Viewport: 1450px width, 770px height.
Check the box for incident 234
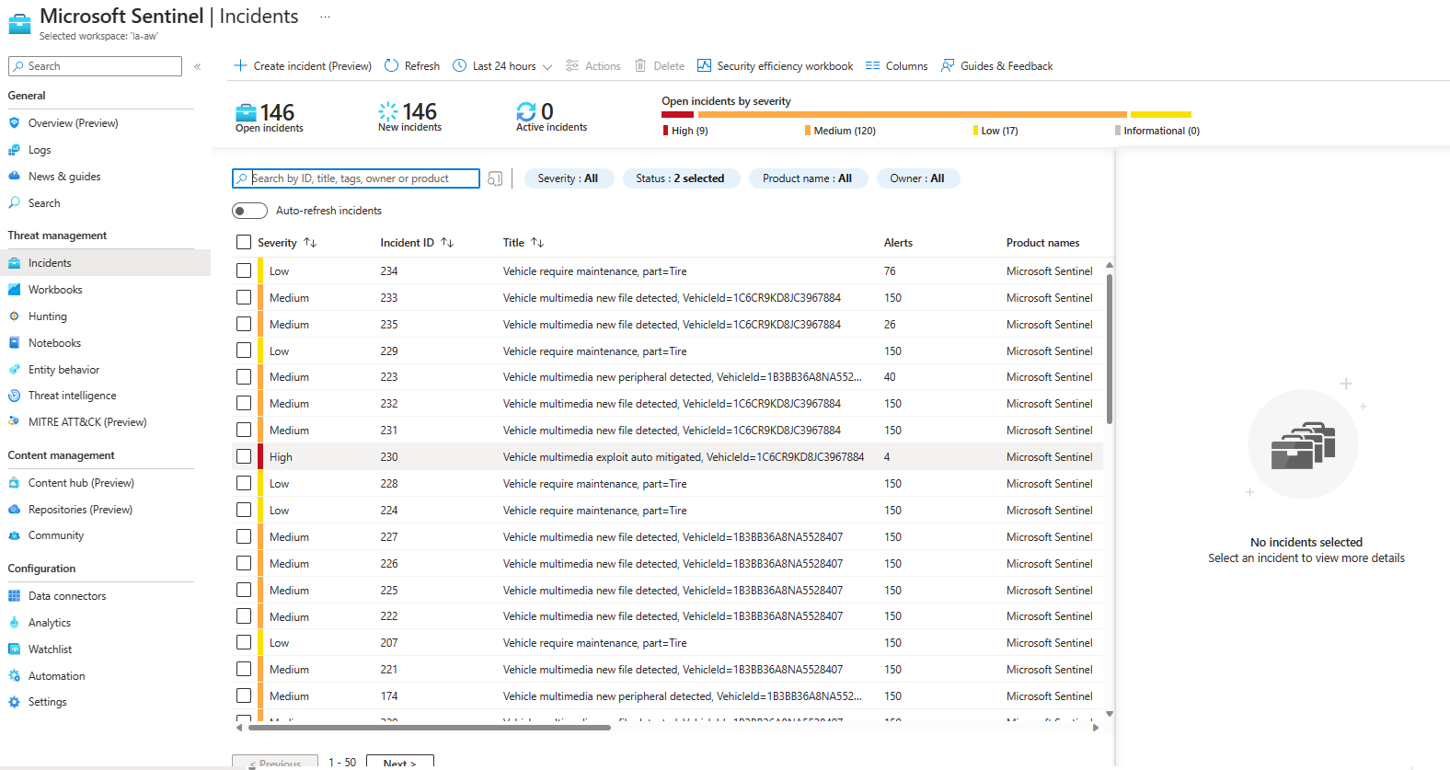244,270
